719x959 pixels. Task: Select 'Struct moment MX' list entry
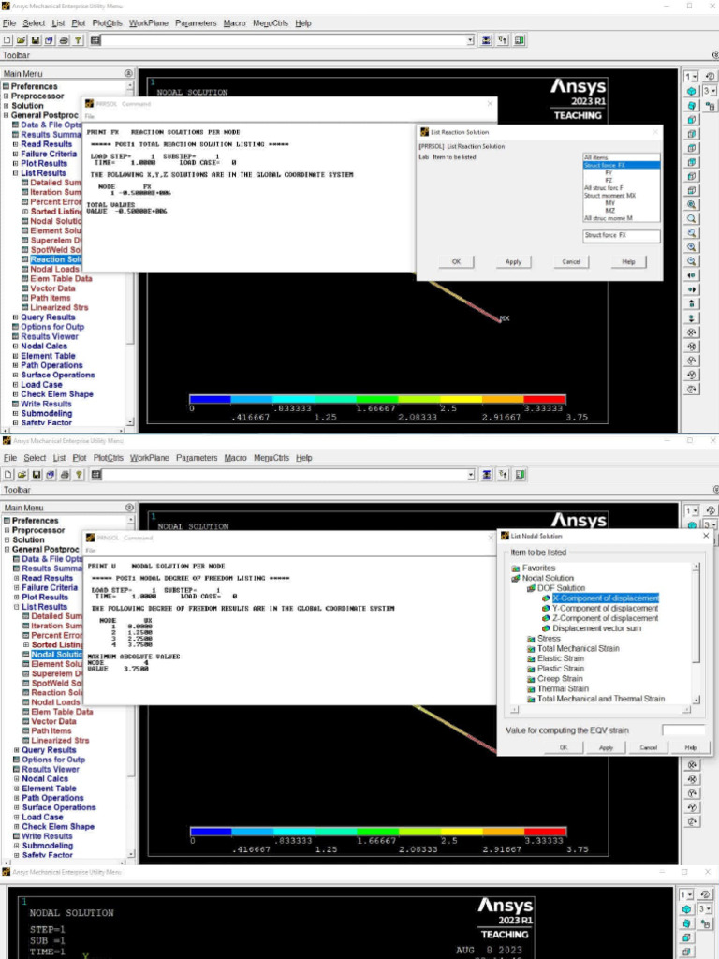[x=609, y=195]
